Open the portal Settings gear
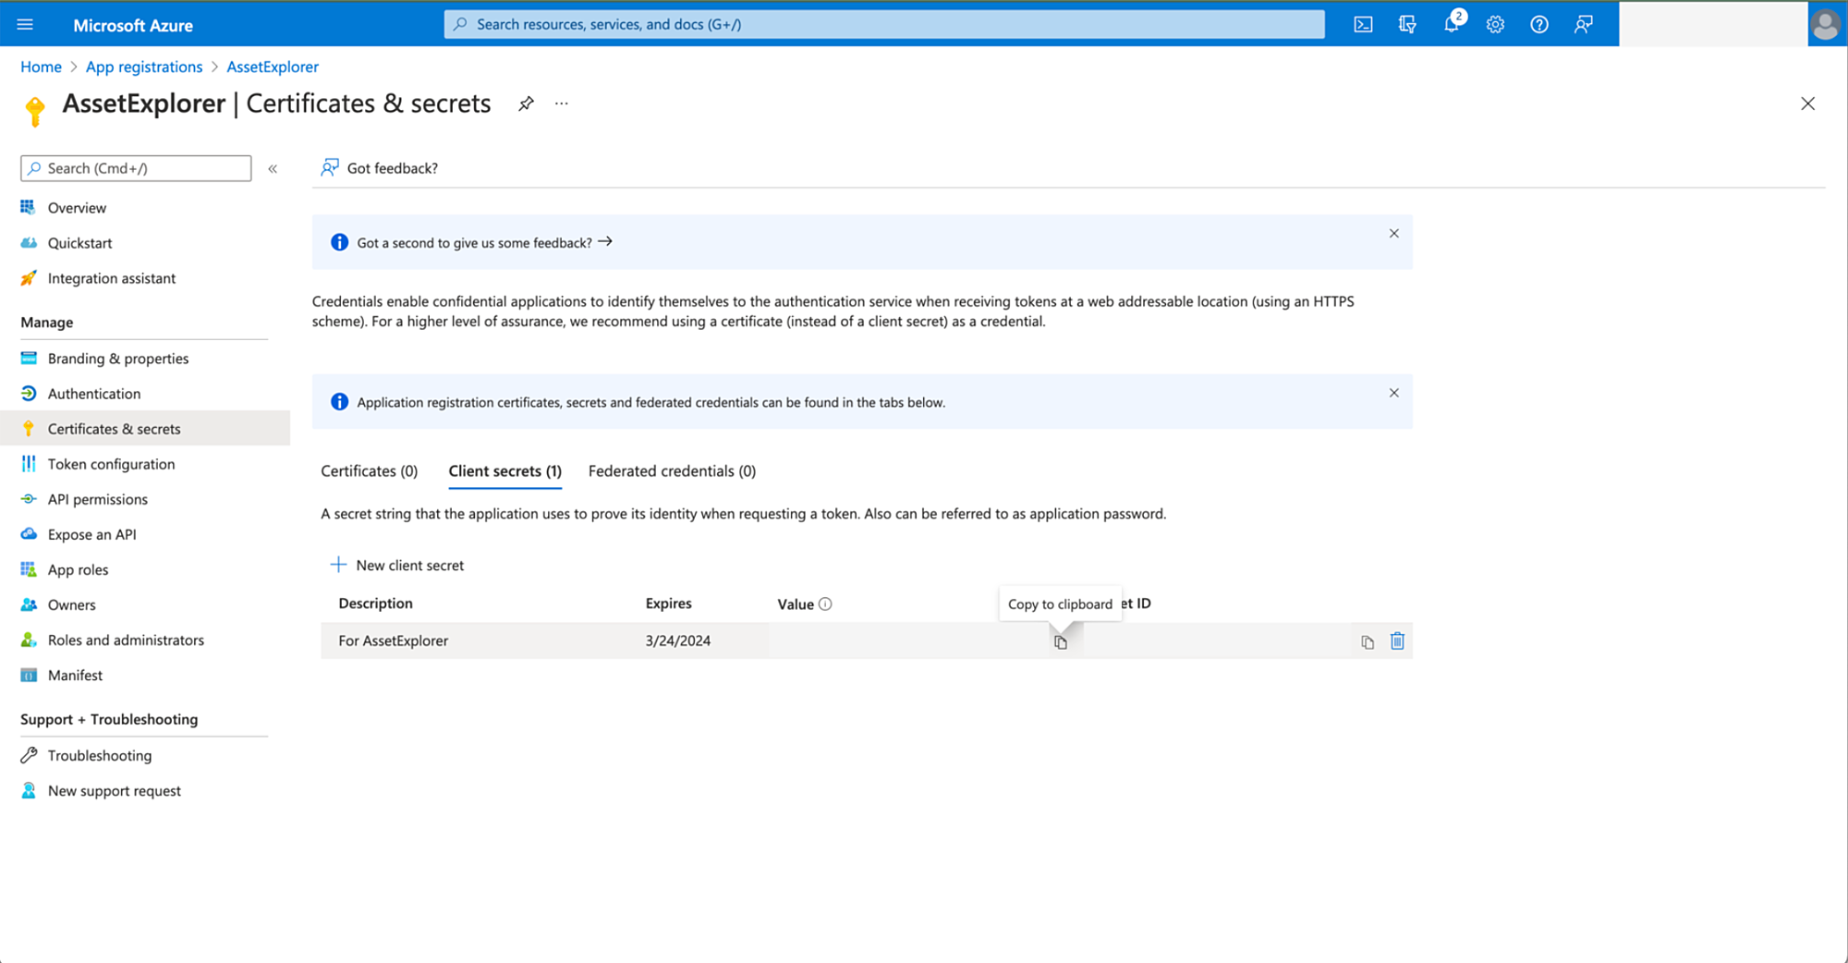1848x963 pixels. tap(1495, 24)
